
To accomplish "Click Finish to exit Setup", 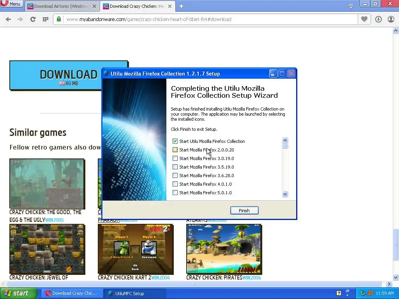I will 244,211.
